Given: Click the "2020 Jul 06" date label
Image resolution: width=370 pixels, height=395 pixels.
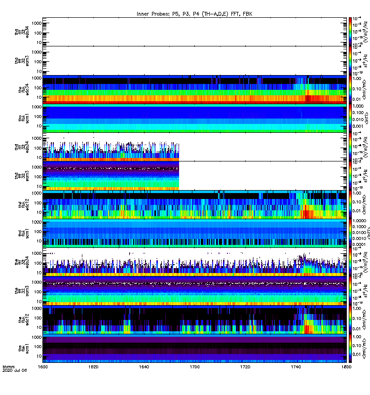Looking at the screenshot, I should click(x=15, y=370).
